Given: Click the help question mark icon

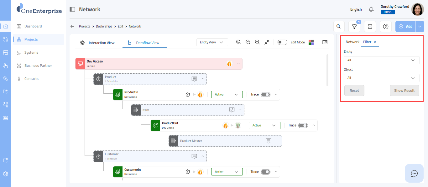Looking at the screenshot, I should click(x=385, y=27).
